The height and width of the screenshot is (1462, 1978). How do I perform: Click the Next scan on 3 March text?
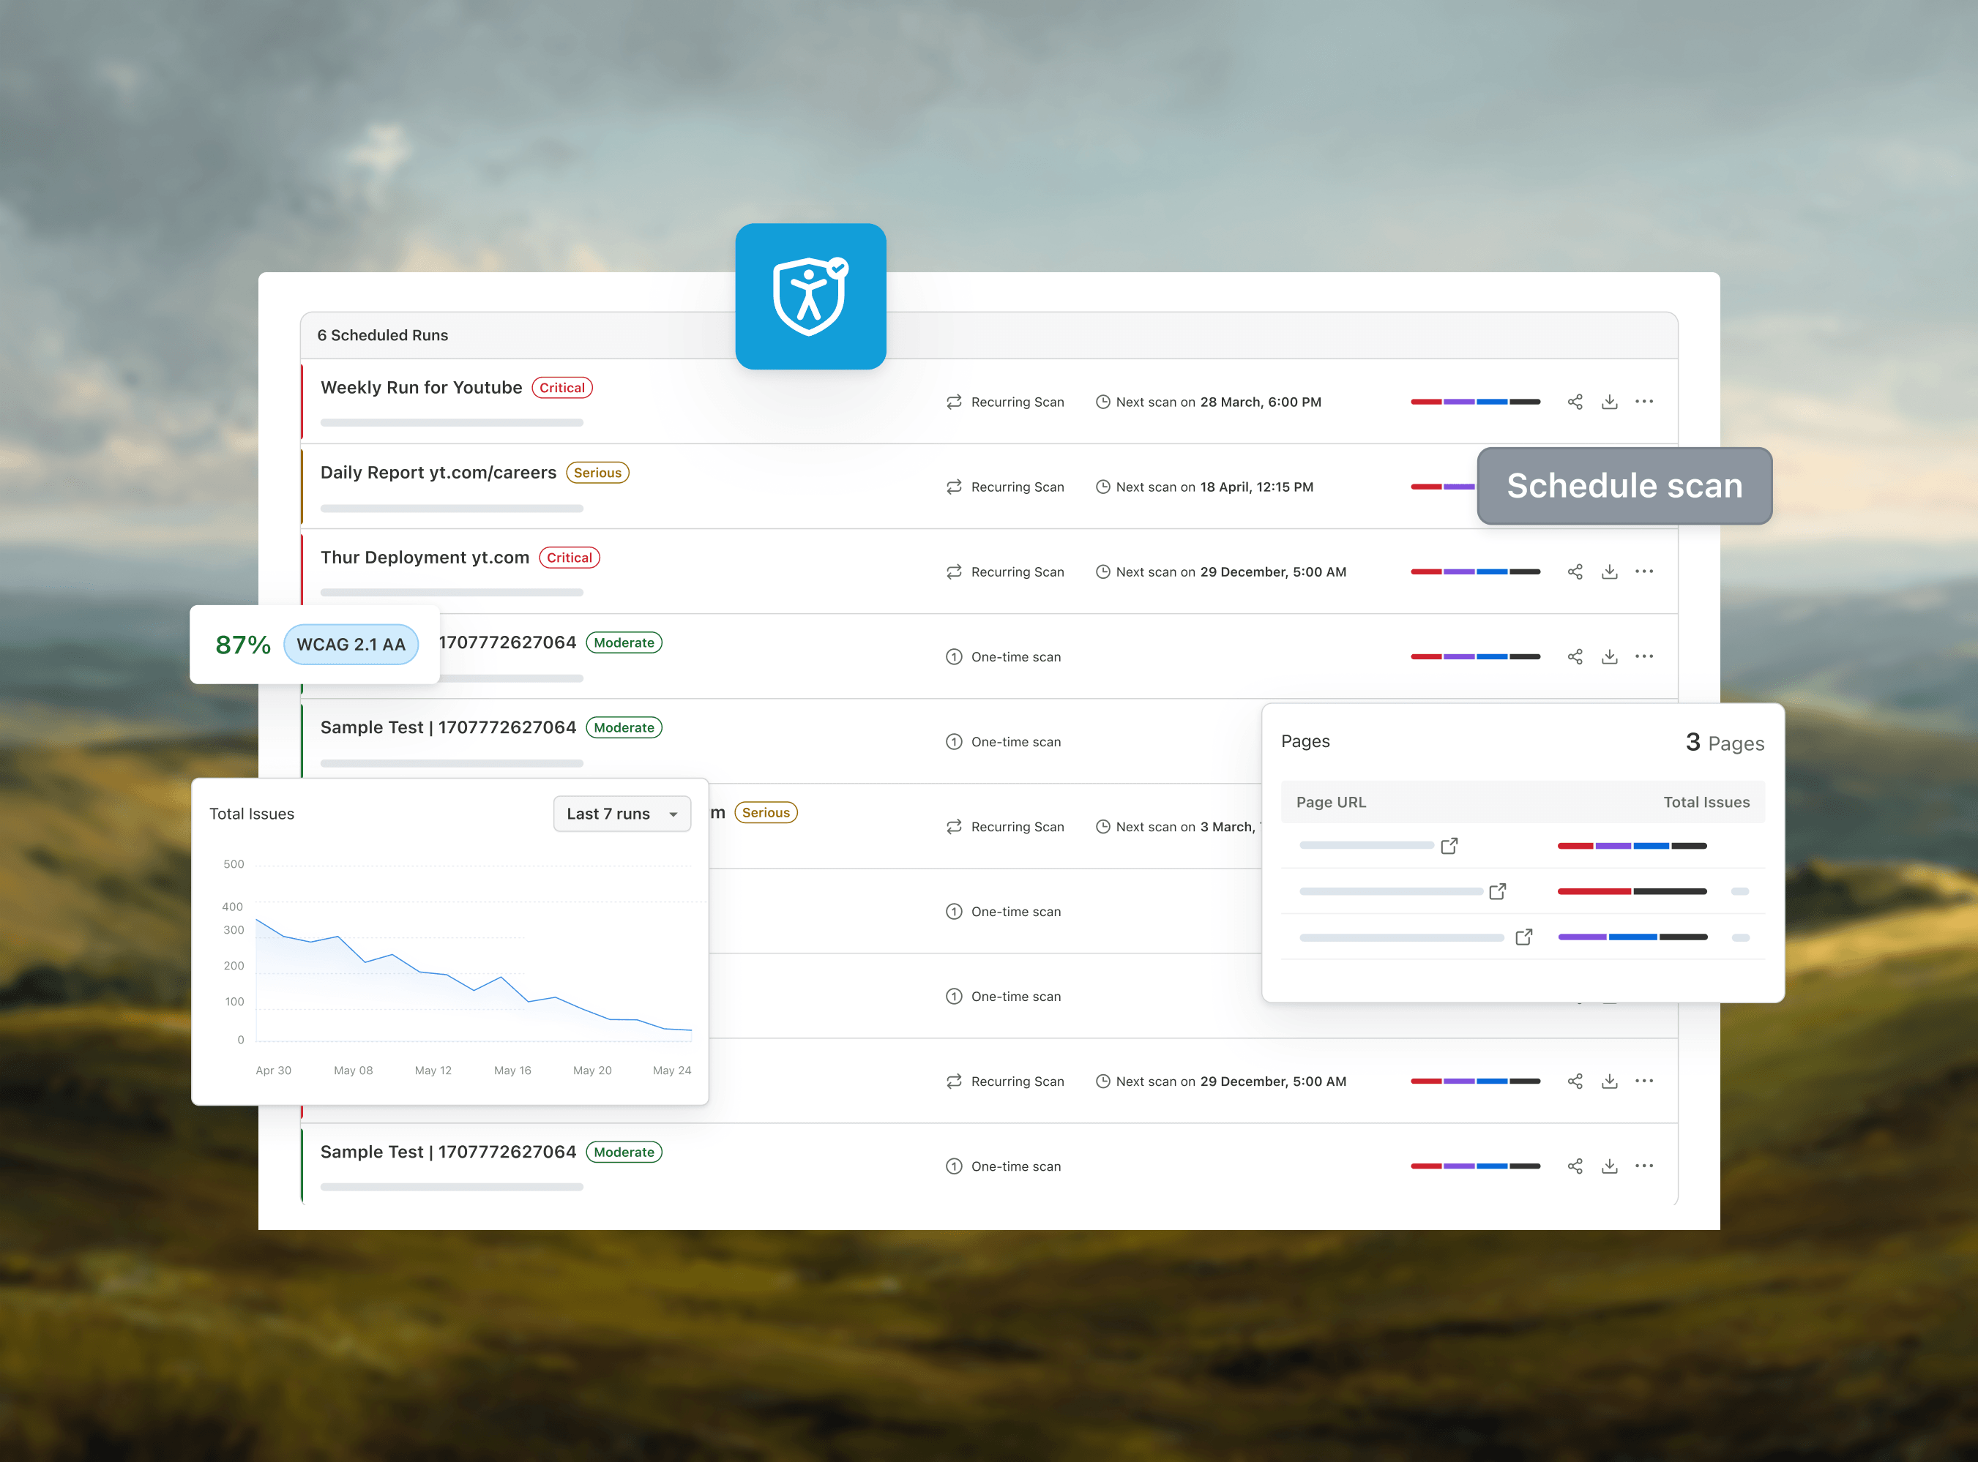[1188, 827]
